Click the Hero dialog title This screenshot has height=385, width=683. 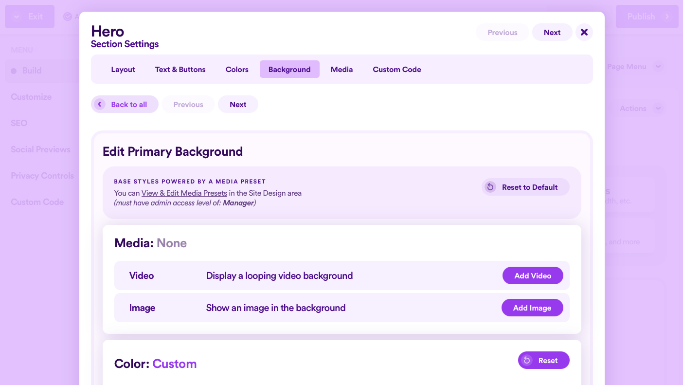point(108,31)
